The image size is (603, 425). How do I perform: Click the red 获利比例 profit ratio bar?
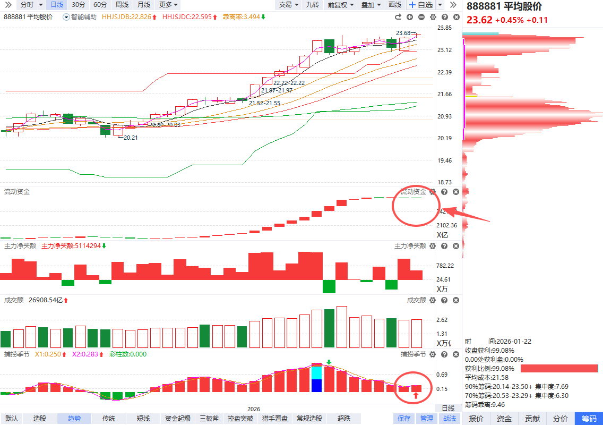coord(559,368)
